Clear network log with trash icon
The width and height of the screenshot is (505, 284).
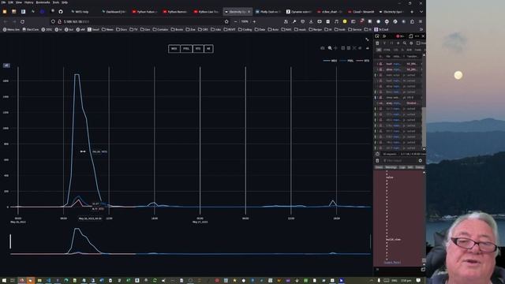[377, 43]
